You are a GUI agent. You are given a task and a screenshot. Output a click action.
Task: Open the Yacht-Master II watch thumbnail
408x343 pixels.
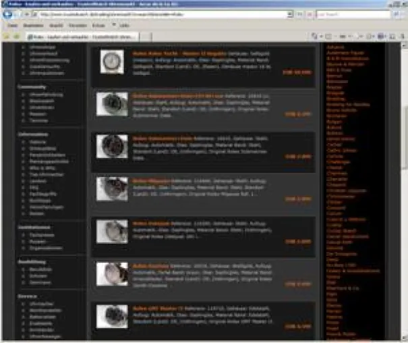[x=112, y=61]
